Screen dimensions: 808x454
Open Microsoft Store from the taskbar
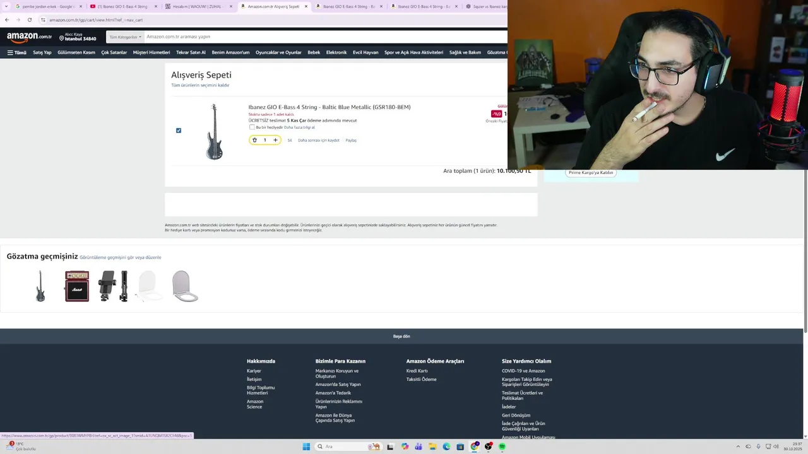click(460, 446)
